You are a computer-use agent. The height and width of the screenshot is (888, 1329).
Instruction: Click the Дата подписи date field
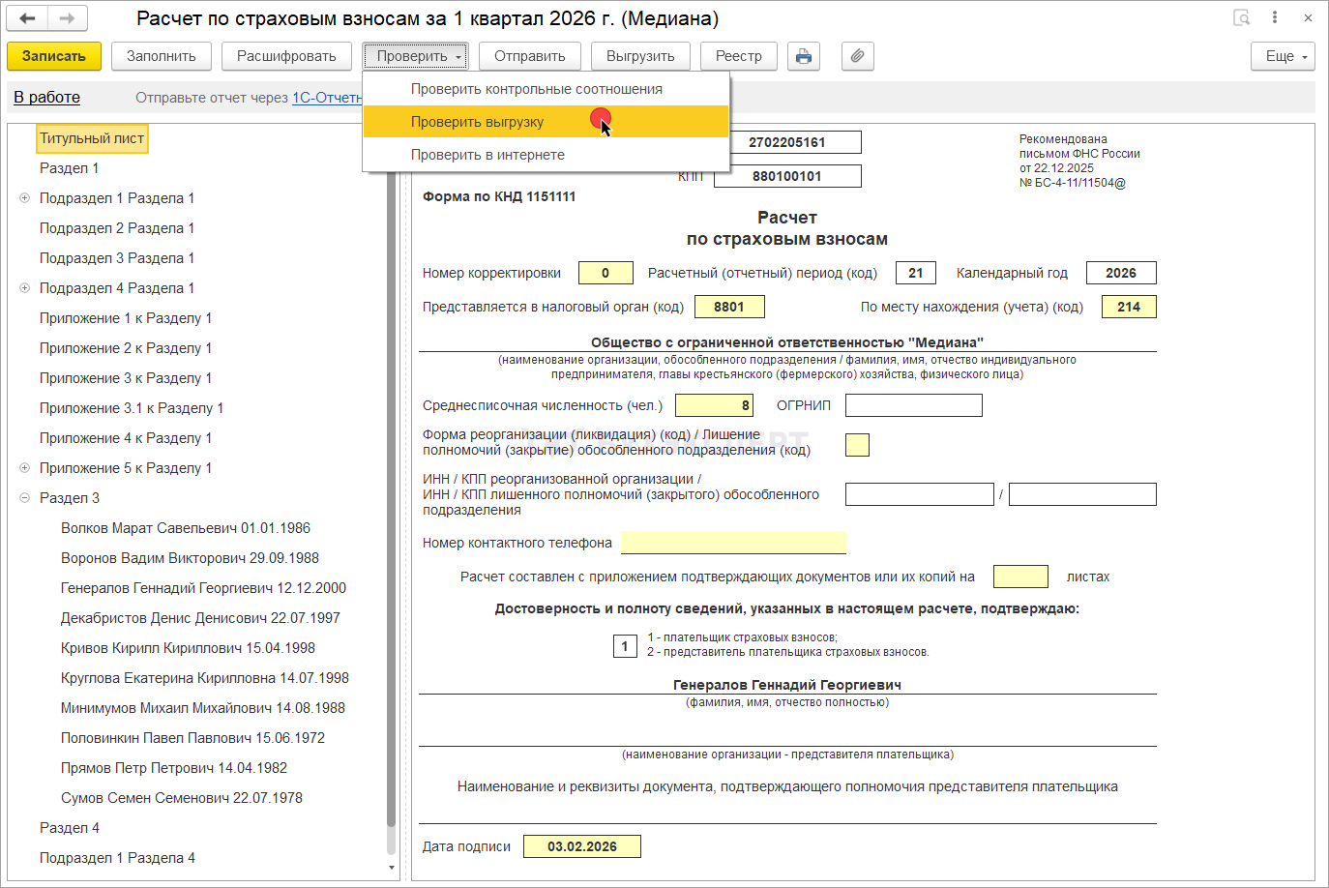click(581, 846)
